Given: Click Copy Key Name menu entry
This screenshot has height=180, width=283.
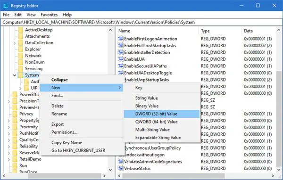Looking at the screenshot, I should 81,143.
